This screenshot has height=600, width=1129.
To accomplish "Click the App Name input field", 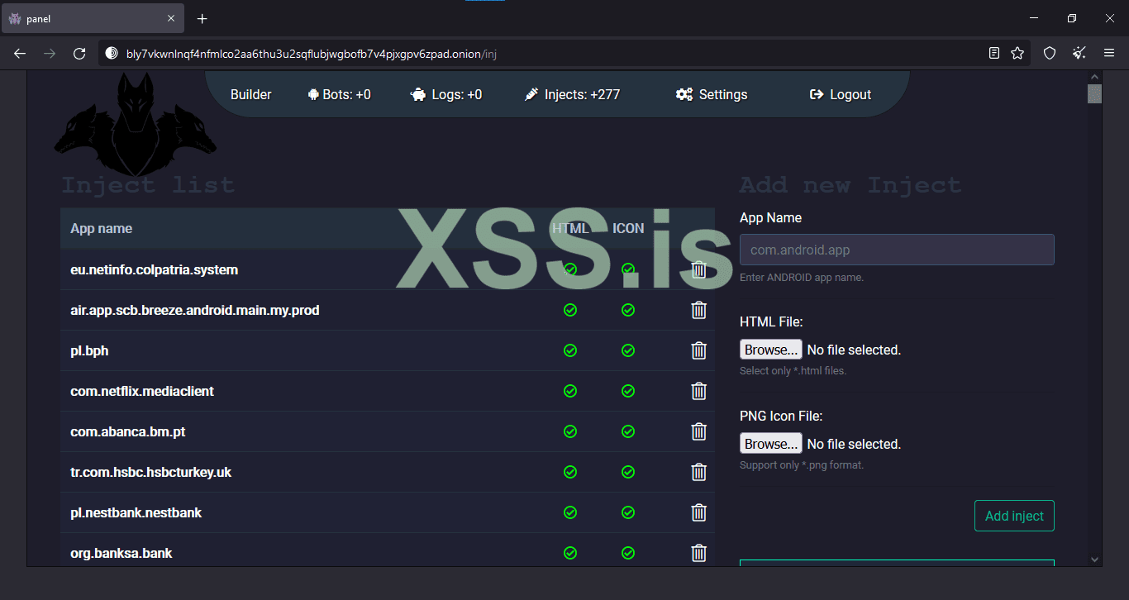I will tap(897, 250).
